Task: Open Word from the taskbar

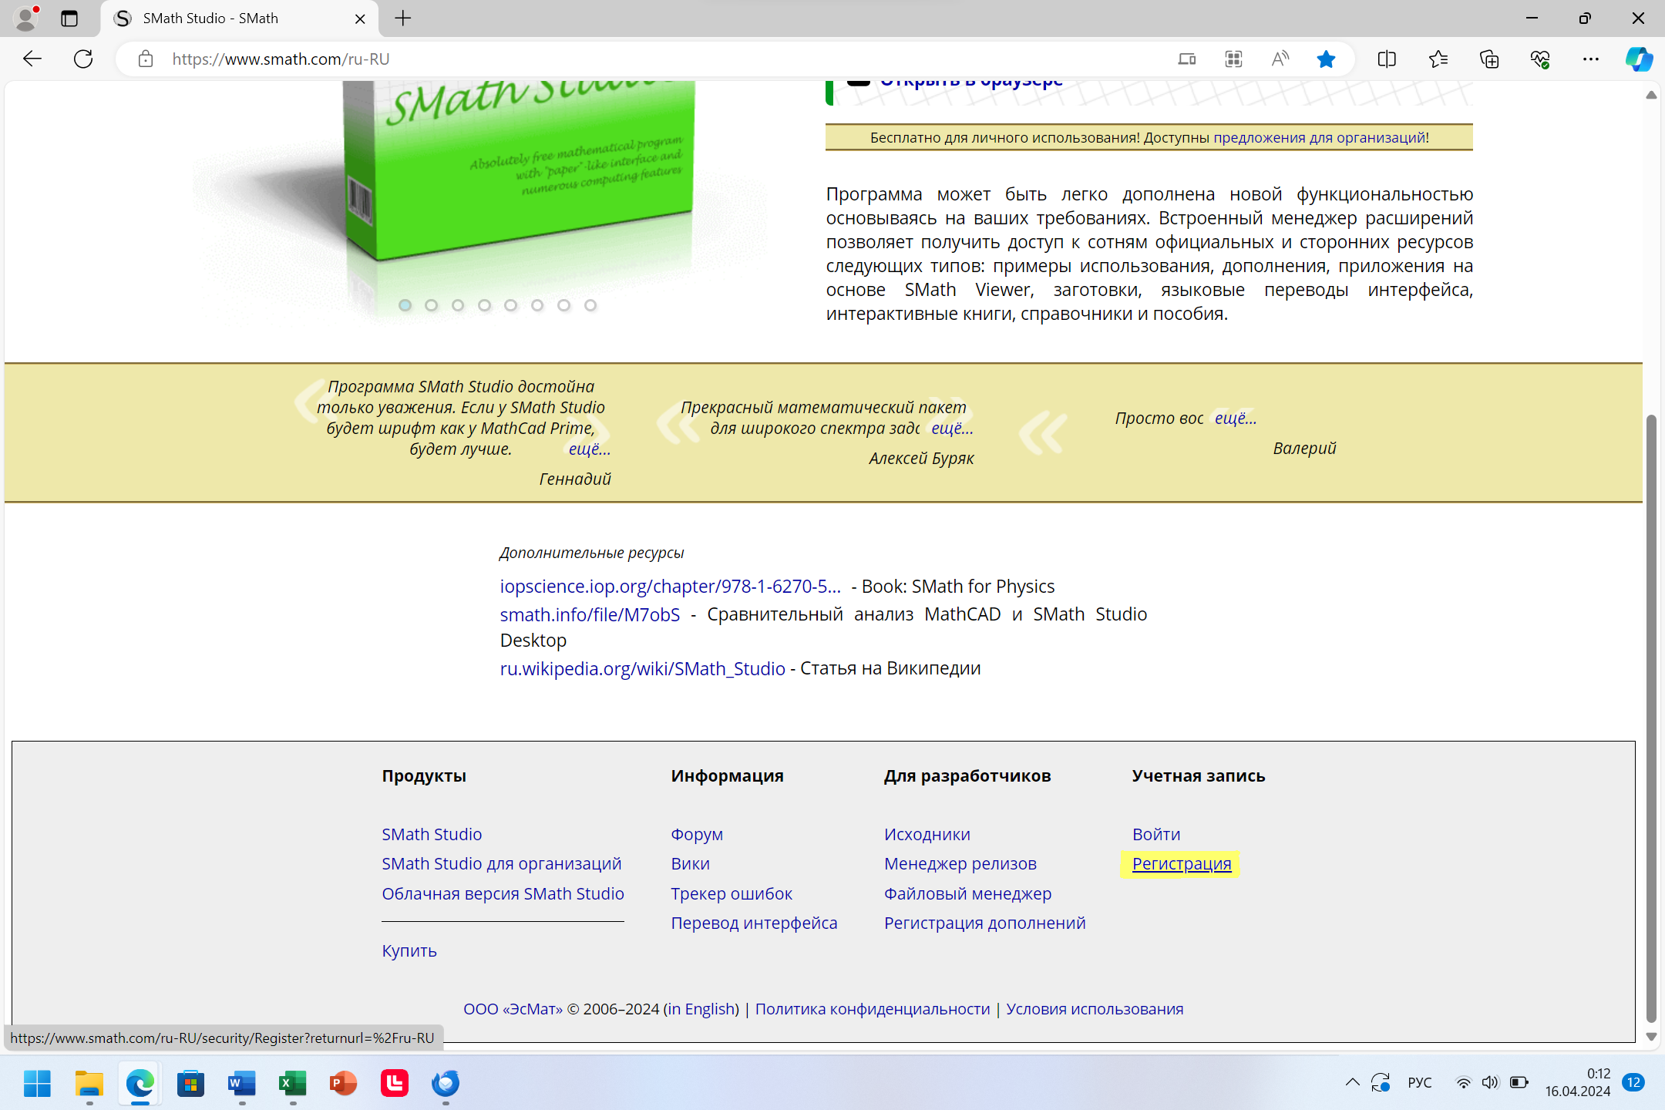Action: (241, 1083)
